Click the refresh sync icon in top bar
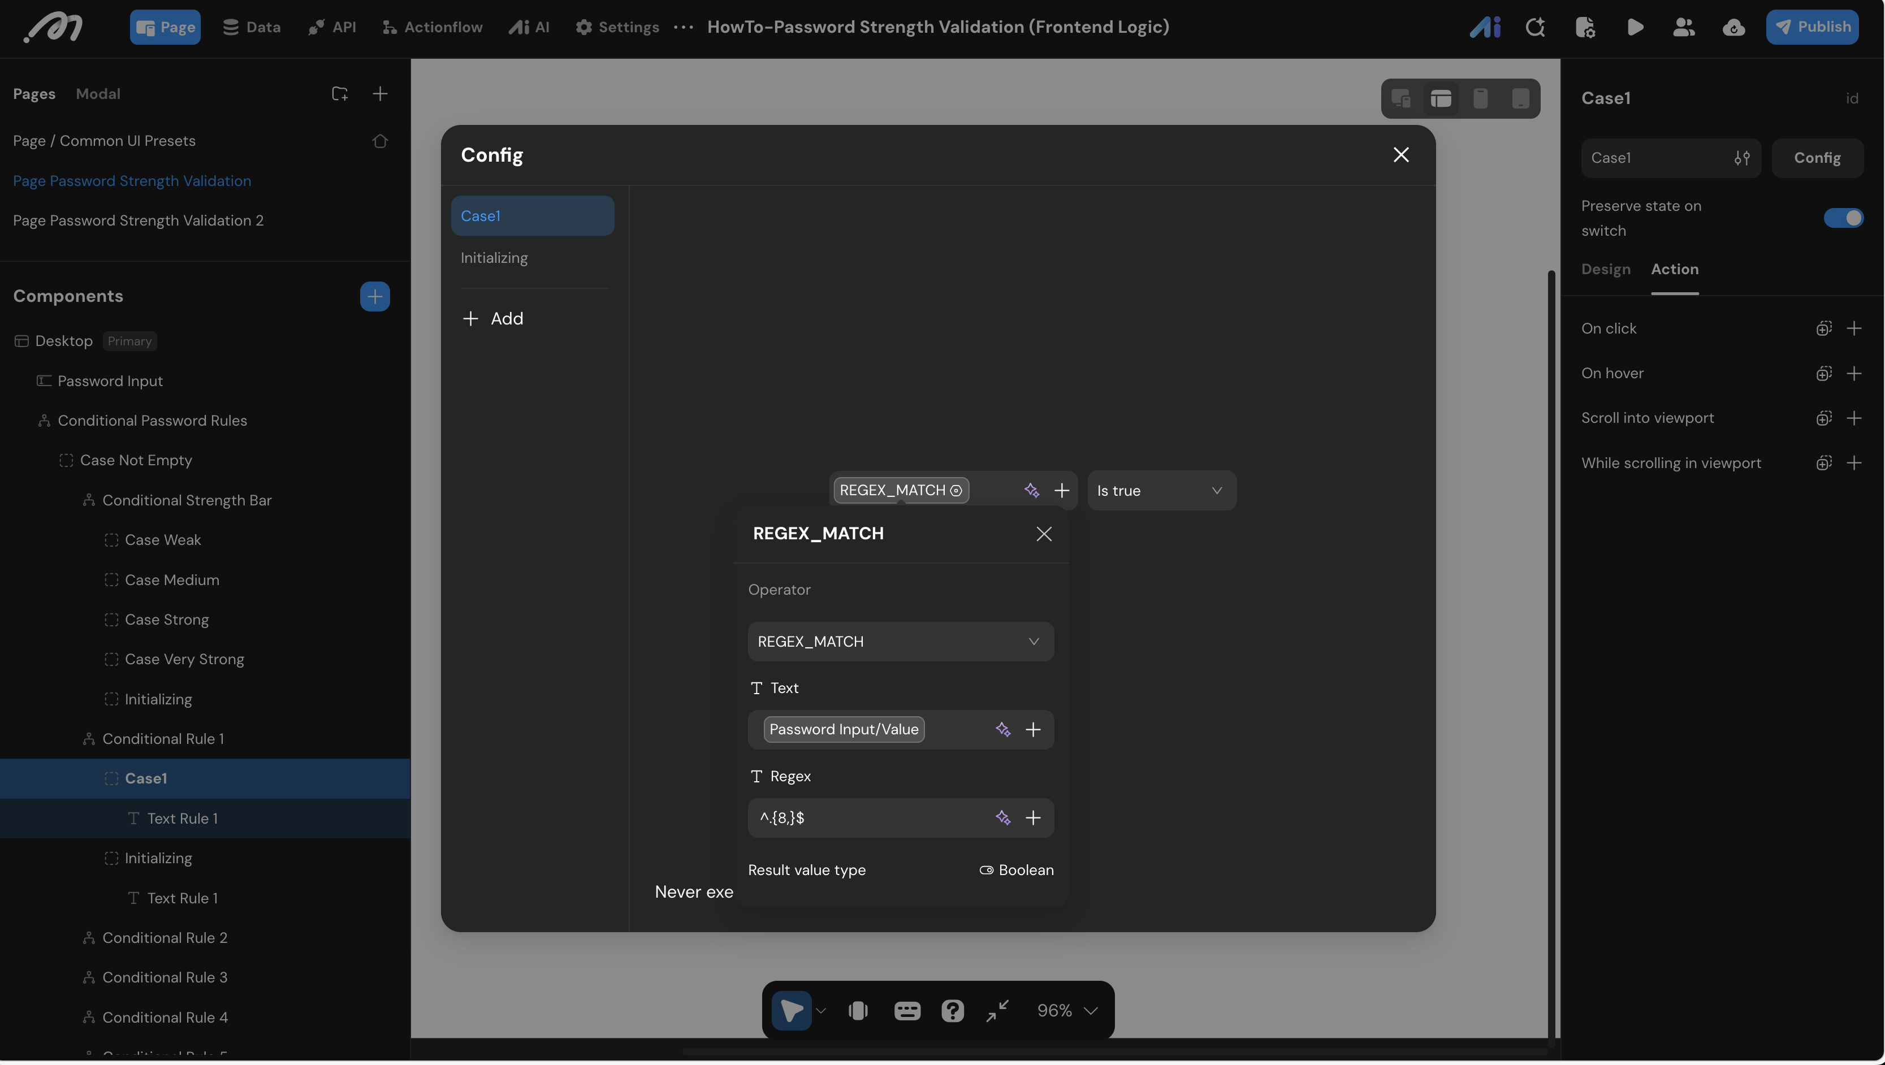 [1535, 27]
